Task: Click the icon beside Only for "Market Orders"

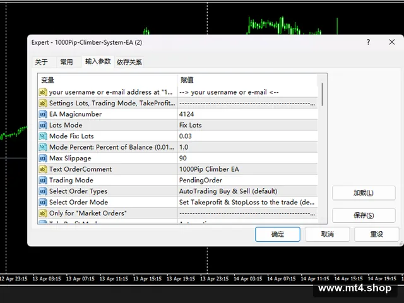Action: 43,213
